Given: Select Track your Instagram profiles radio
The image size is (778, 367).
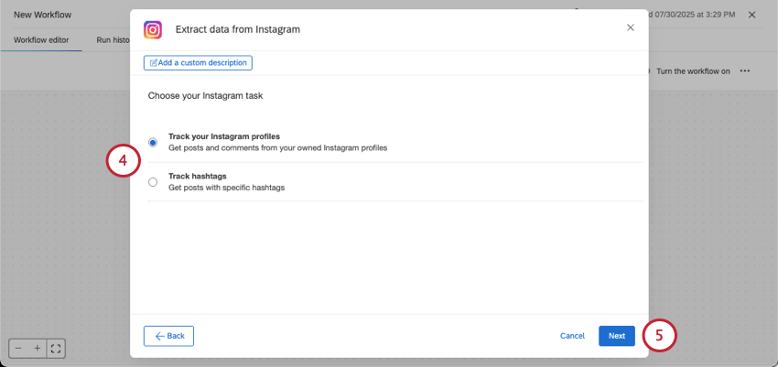Looking at the screenshot, I should (x=153, y=142).
